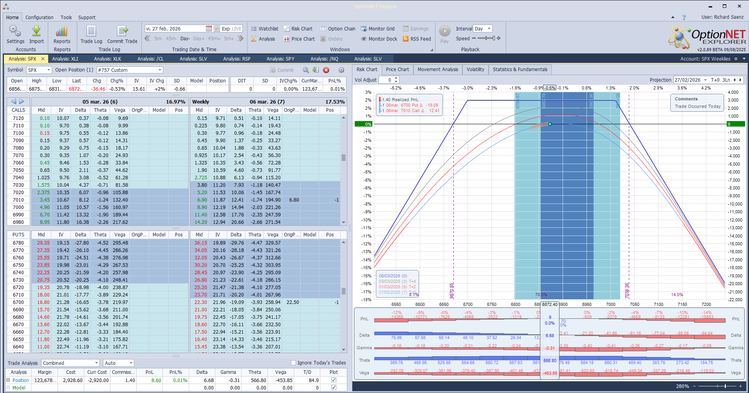The image size is (749, 393).
Task: Click the Import download icon
Action: point(36,31)
